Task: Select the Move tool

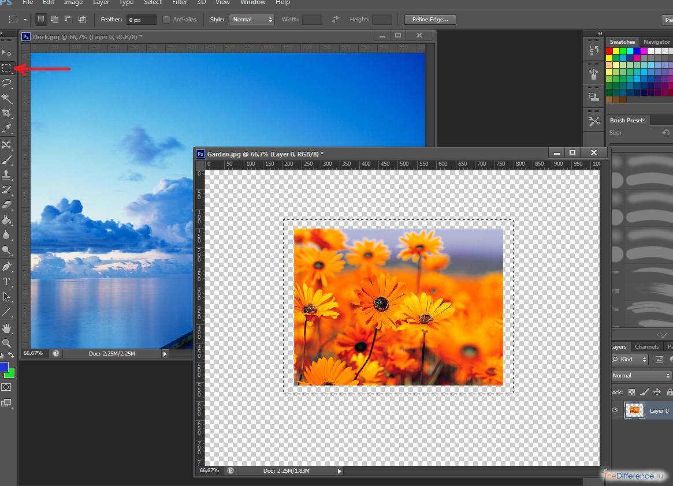Action: tap(7, 54)
